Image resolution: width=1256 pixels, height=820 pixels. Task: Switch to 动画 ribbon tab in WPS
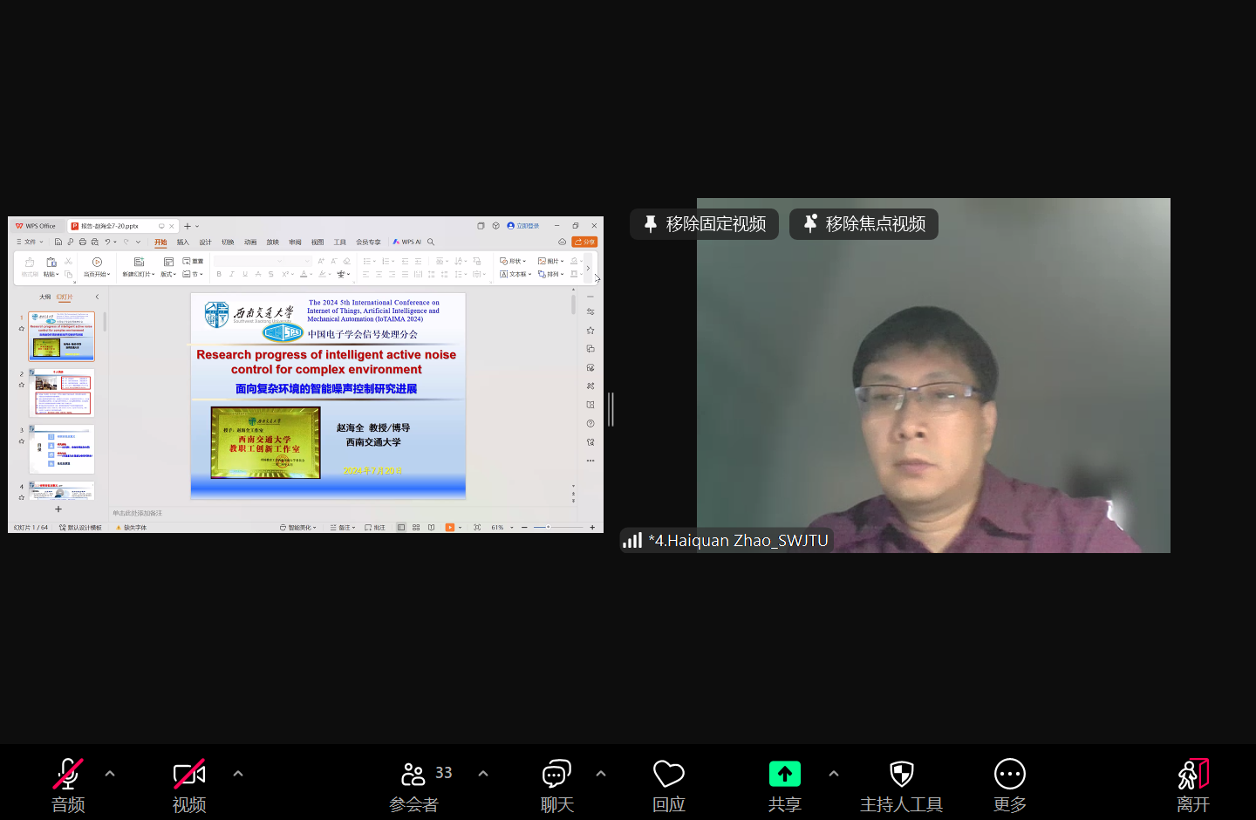coord(250,243)
